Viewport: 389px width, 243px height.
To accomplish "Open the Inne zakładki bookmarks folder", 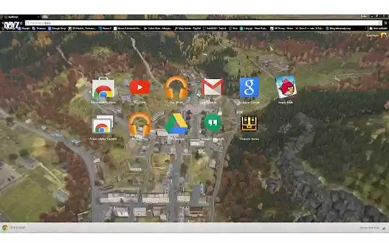I will tap(378, 29).
